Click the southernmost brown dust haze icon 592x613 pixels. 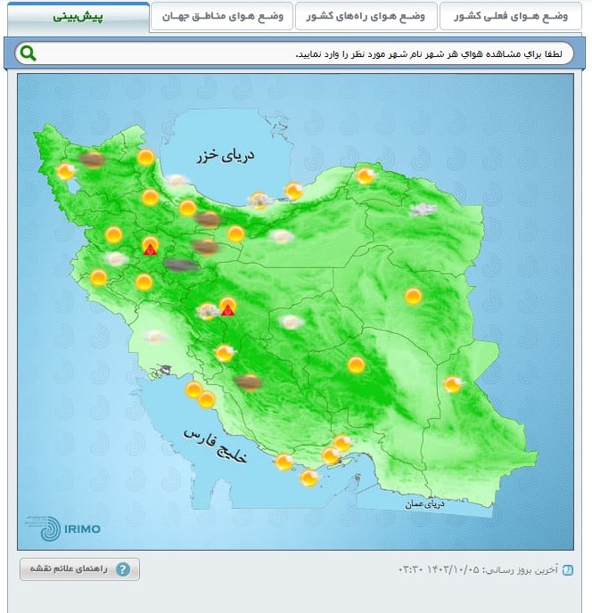(248, 382)
